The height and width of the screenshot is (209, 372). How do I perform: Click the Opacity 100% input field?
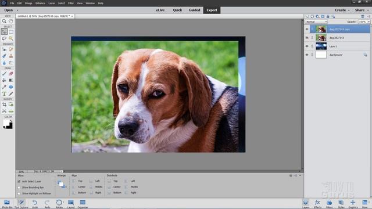coord(362,21)
